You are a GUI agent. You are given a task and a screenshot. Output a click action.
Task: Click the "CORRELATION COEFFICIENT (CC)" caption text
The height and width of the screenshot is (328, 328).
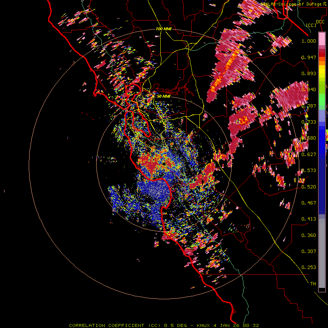point(115,325)
